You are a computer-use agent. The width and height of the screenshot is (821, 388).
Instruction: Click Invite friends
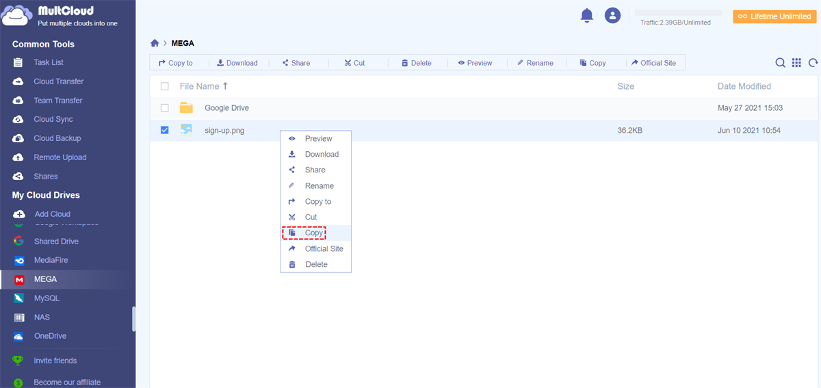[x=55, y=361]
